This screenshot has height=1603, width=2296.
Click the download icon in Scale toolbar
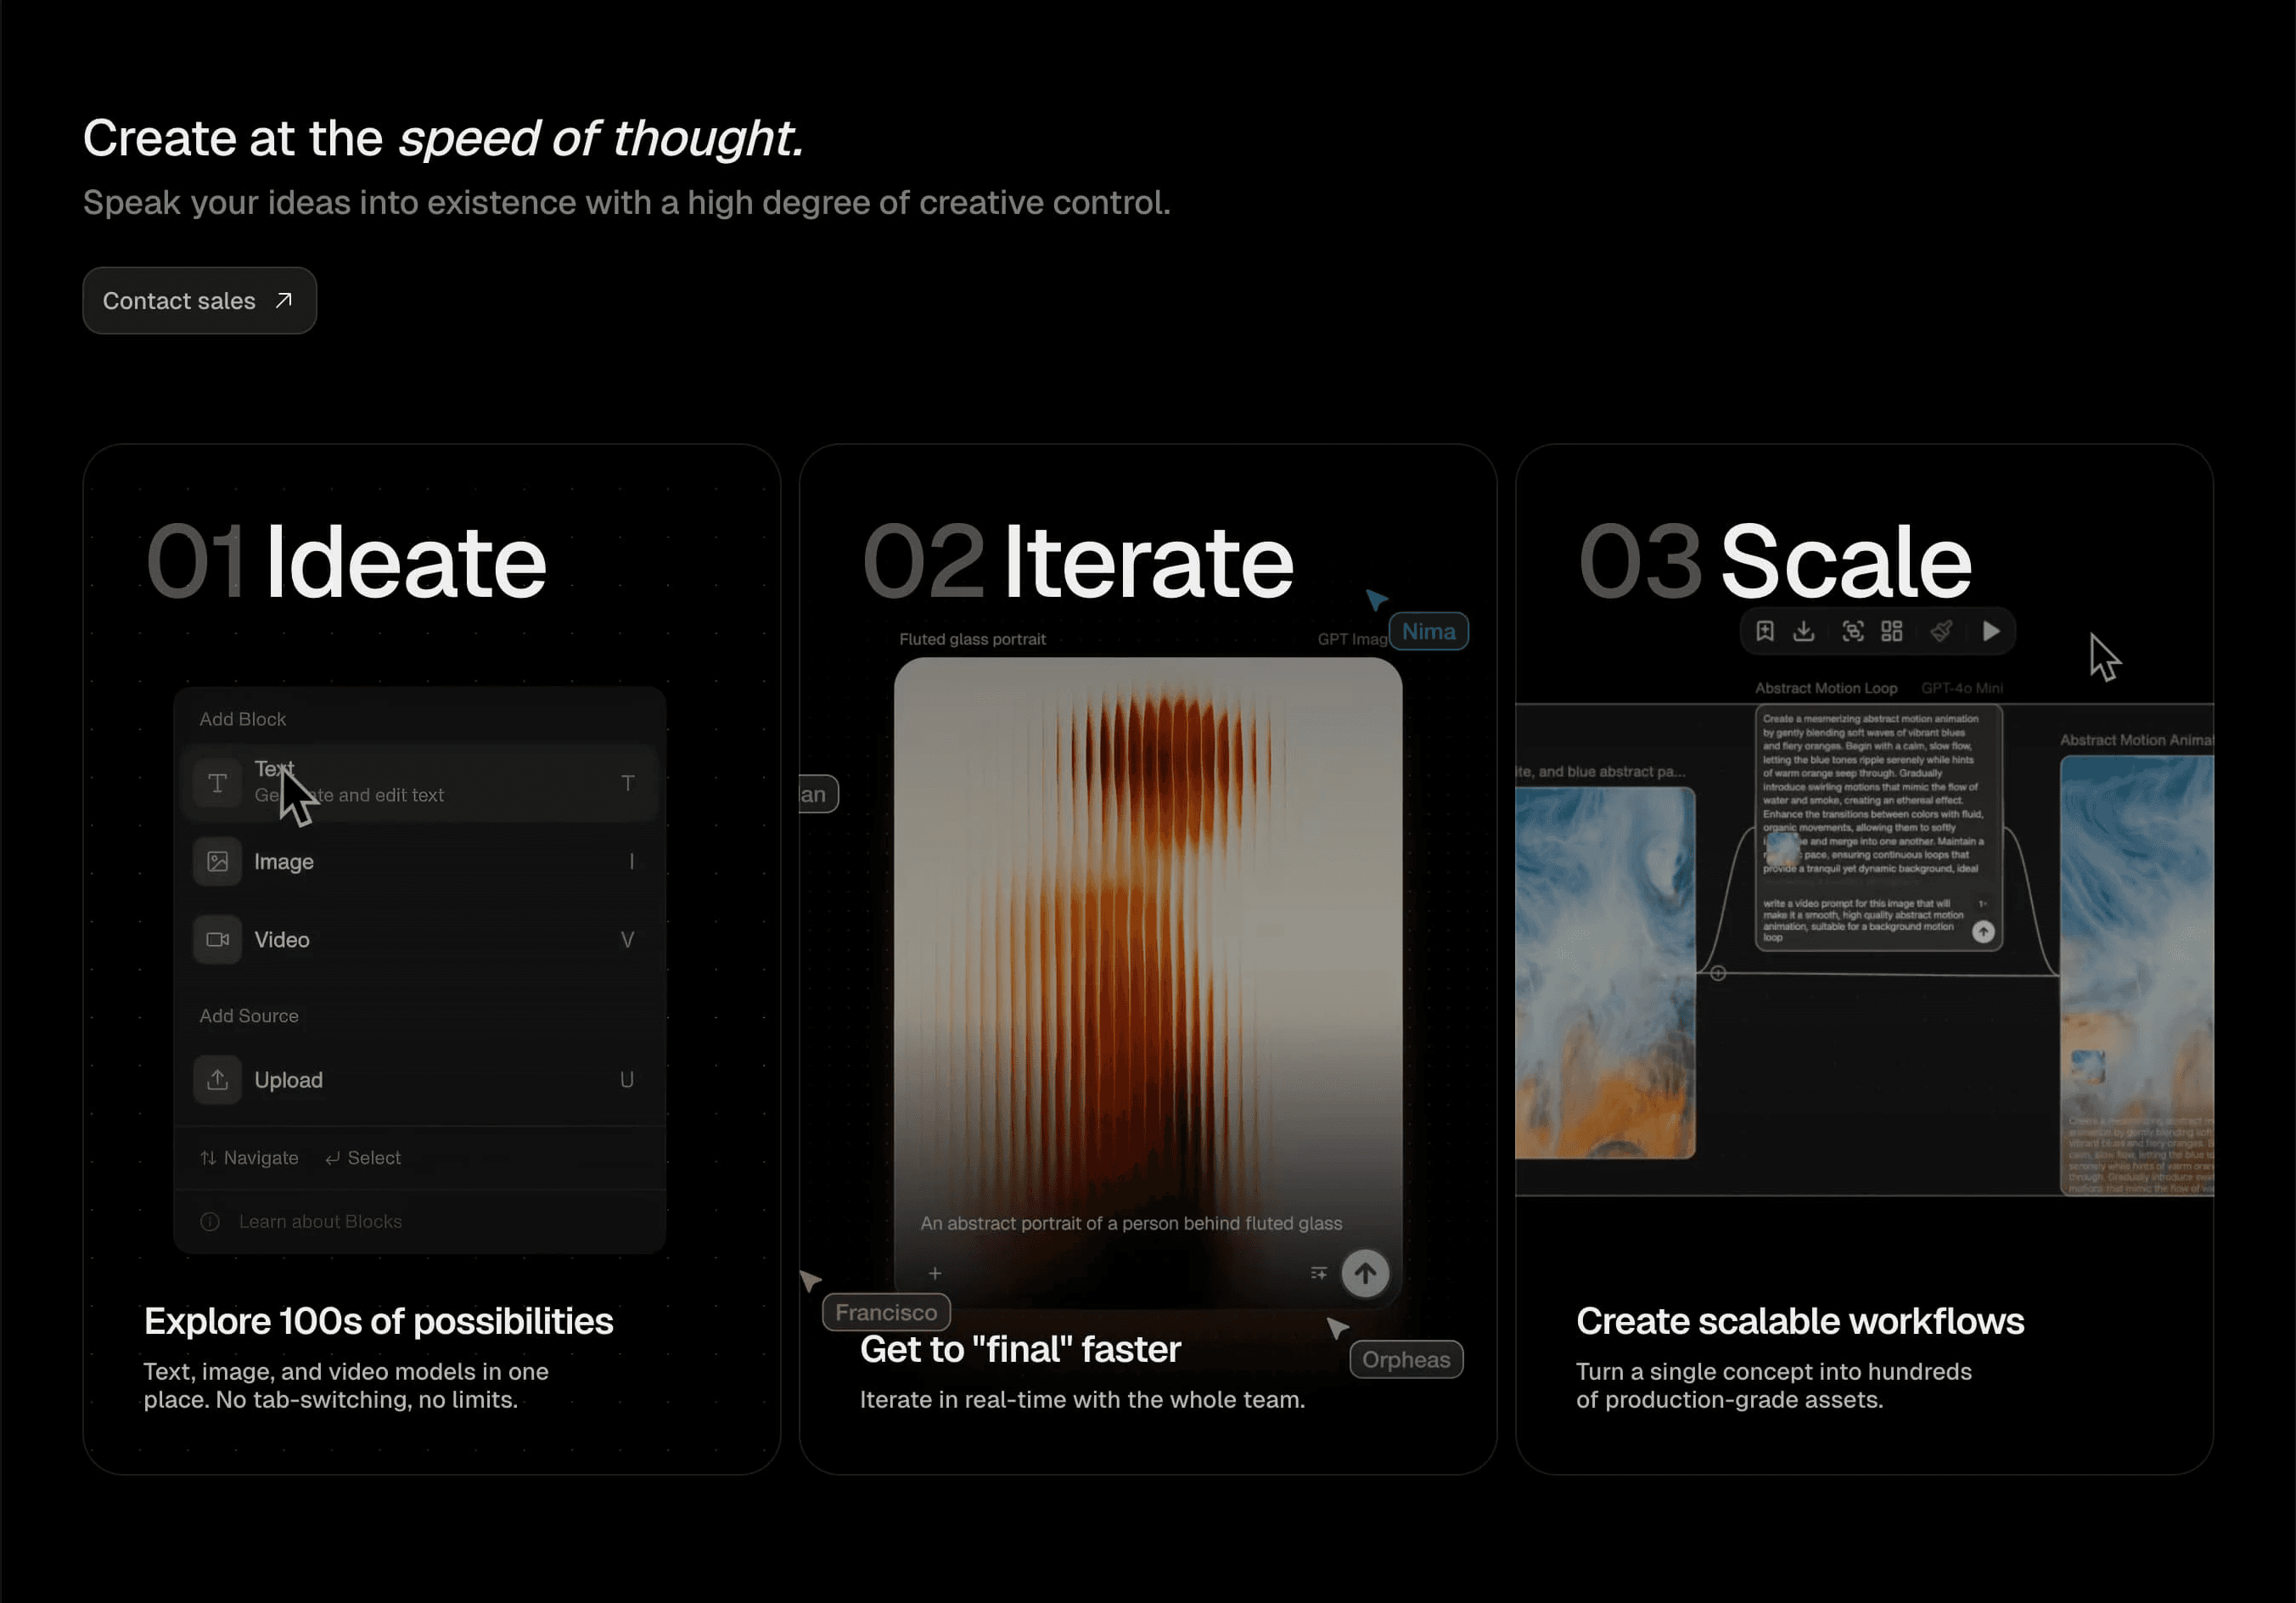point(1803,631)
